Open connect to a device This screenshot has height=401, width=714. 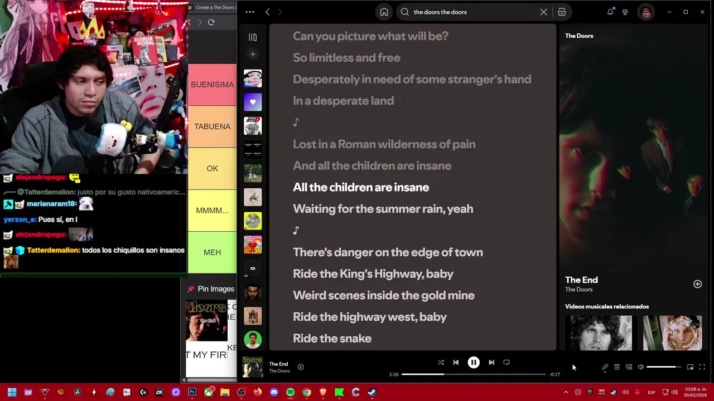point(629,367)
